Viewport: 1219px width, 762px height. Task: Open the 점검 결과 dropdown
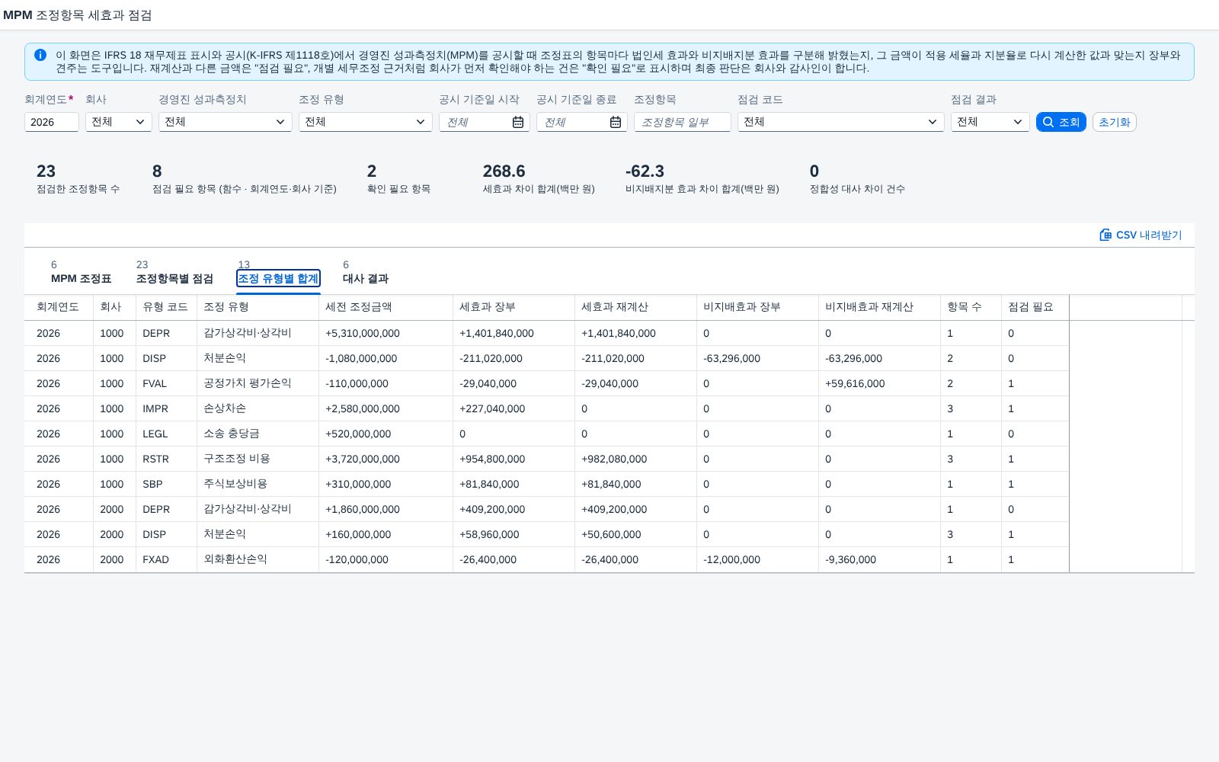(990, 122)
